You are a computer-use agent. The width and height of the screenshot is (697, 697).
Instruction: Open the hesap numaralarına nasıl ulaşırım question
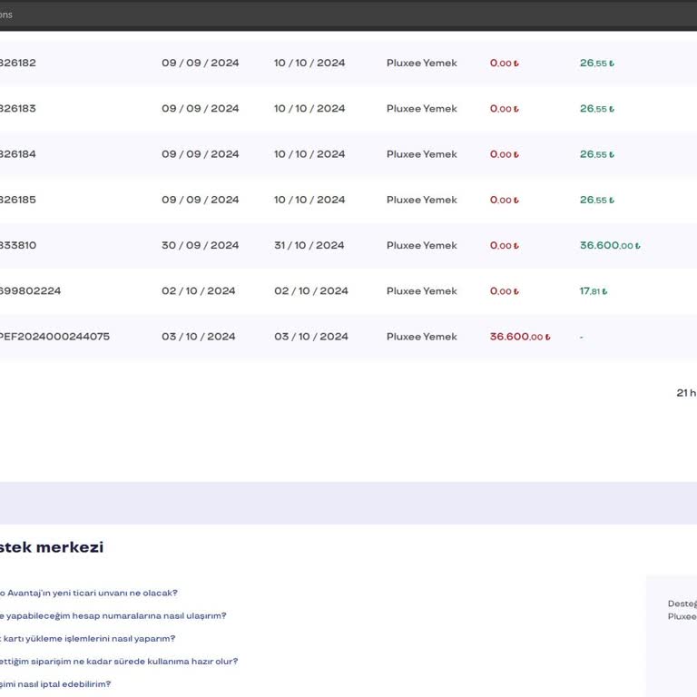pos(113,615)
